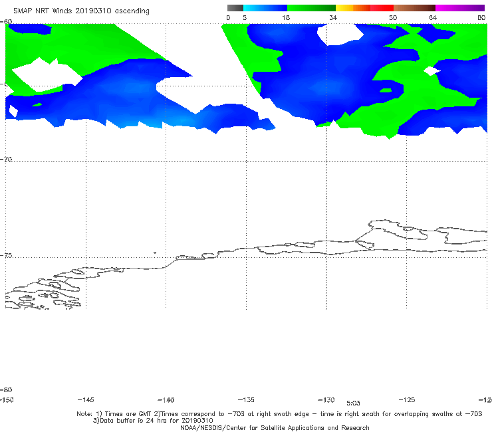The height and width of the screenshot is (432, 492).
Task: Click the magenta segment of the color bar
Action: [460, 8]
